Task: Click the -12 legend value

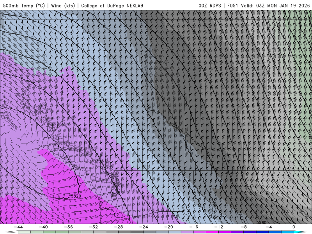Action: coord(219,227)
